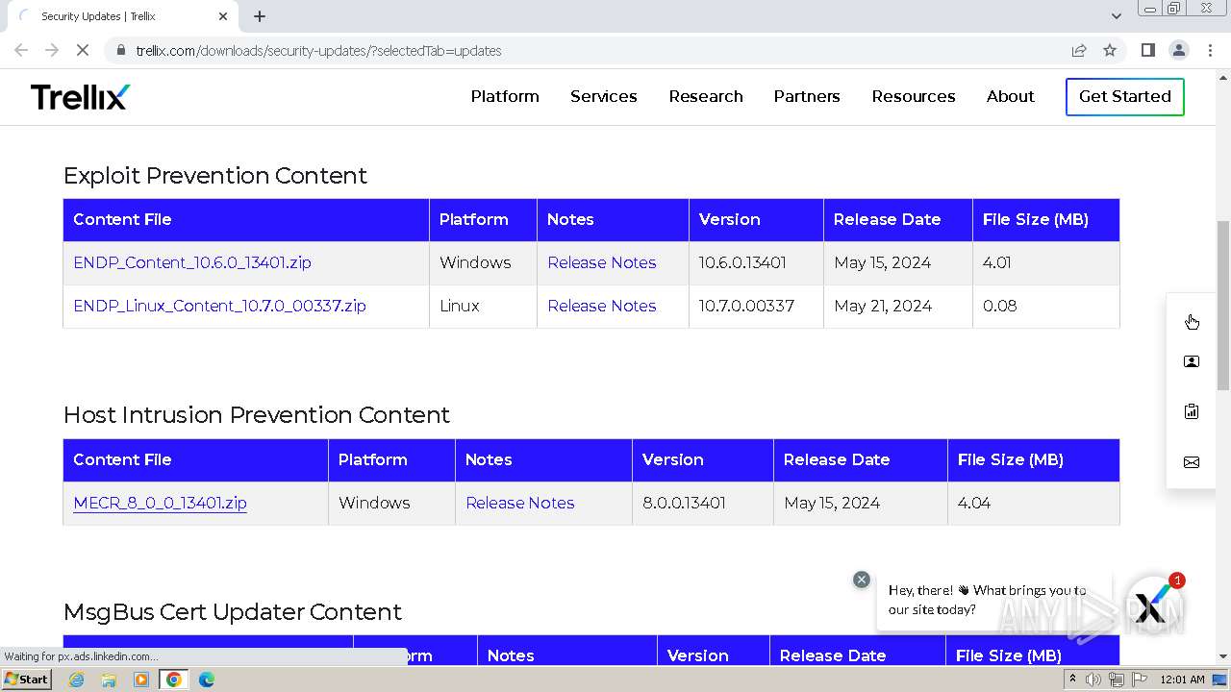
Task: Share this page icon in address bar
Action: pyautogui.click(x=1079, y=50)
